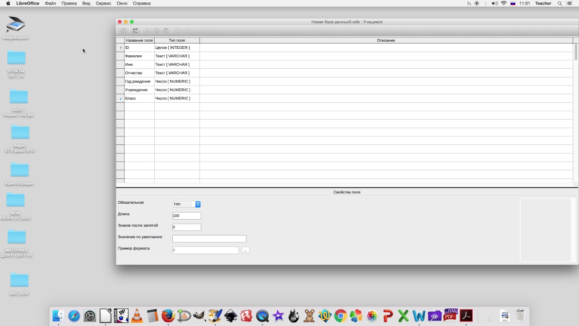The width and height of the screenshot is (579, 326).
Task: Select the Отчество field name cell
Action: pos(139,73)
